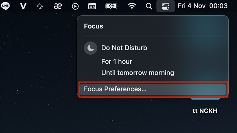237x133 pixels.
Task: Close Control Center via its toggle icon
Action: [166, 6]
